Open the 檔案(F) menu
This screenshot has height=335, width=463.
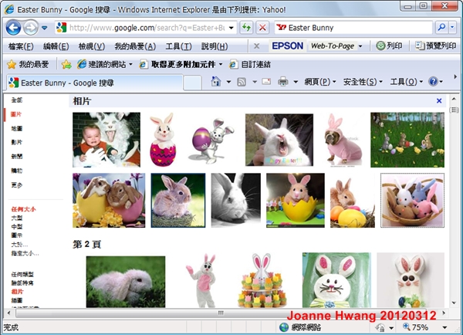(x=21, y=46)
